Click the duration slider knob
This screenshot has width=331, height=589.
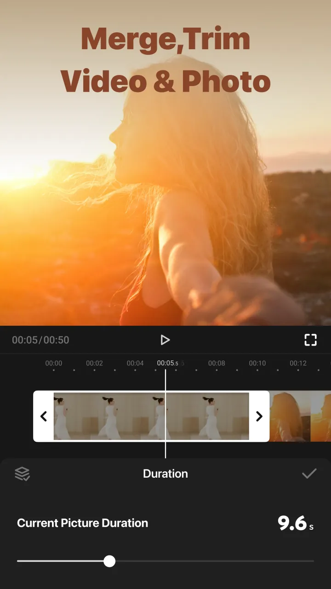pyautogui.click(x=109, y=561)
